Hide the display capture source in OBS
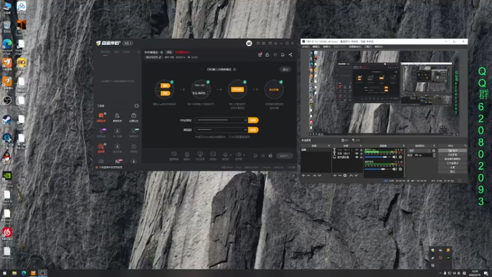Image resolution: width=492 pixels, height=277 pixels. coord(357,157)
